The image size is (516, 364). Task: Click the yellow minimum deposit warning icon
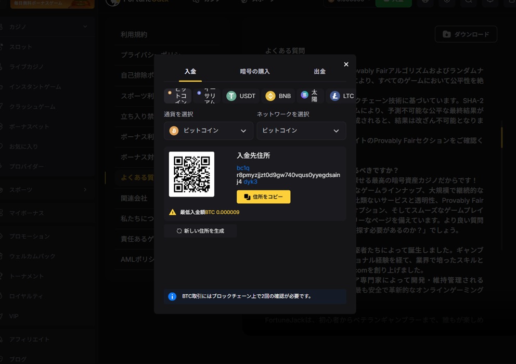coord(173,212)
